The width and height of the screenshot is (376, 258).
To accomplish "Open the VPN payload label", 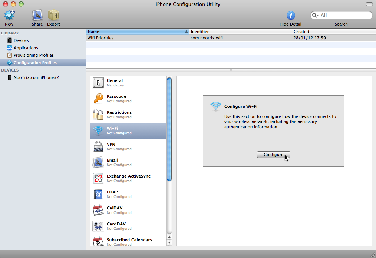I will (111, 144).
